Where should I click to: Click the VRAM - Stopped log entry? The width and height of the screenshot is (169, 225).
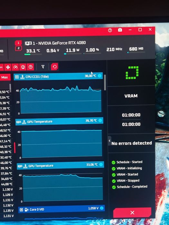point(128,181)
